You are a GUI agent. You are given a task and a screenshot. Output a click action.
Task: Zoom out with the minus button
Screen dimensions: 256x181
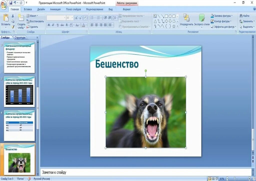(227, 179)
